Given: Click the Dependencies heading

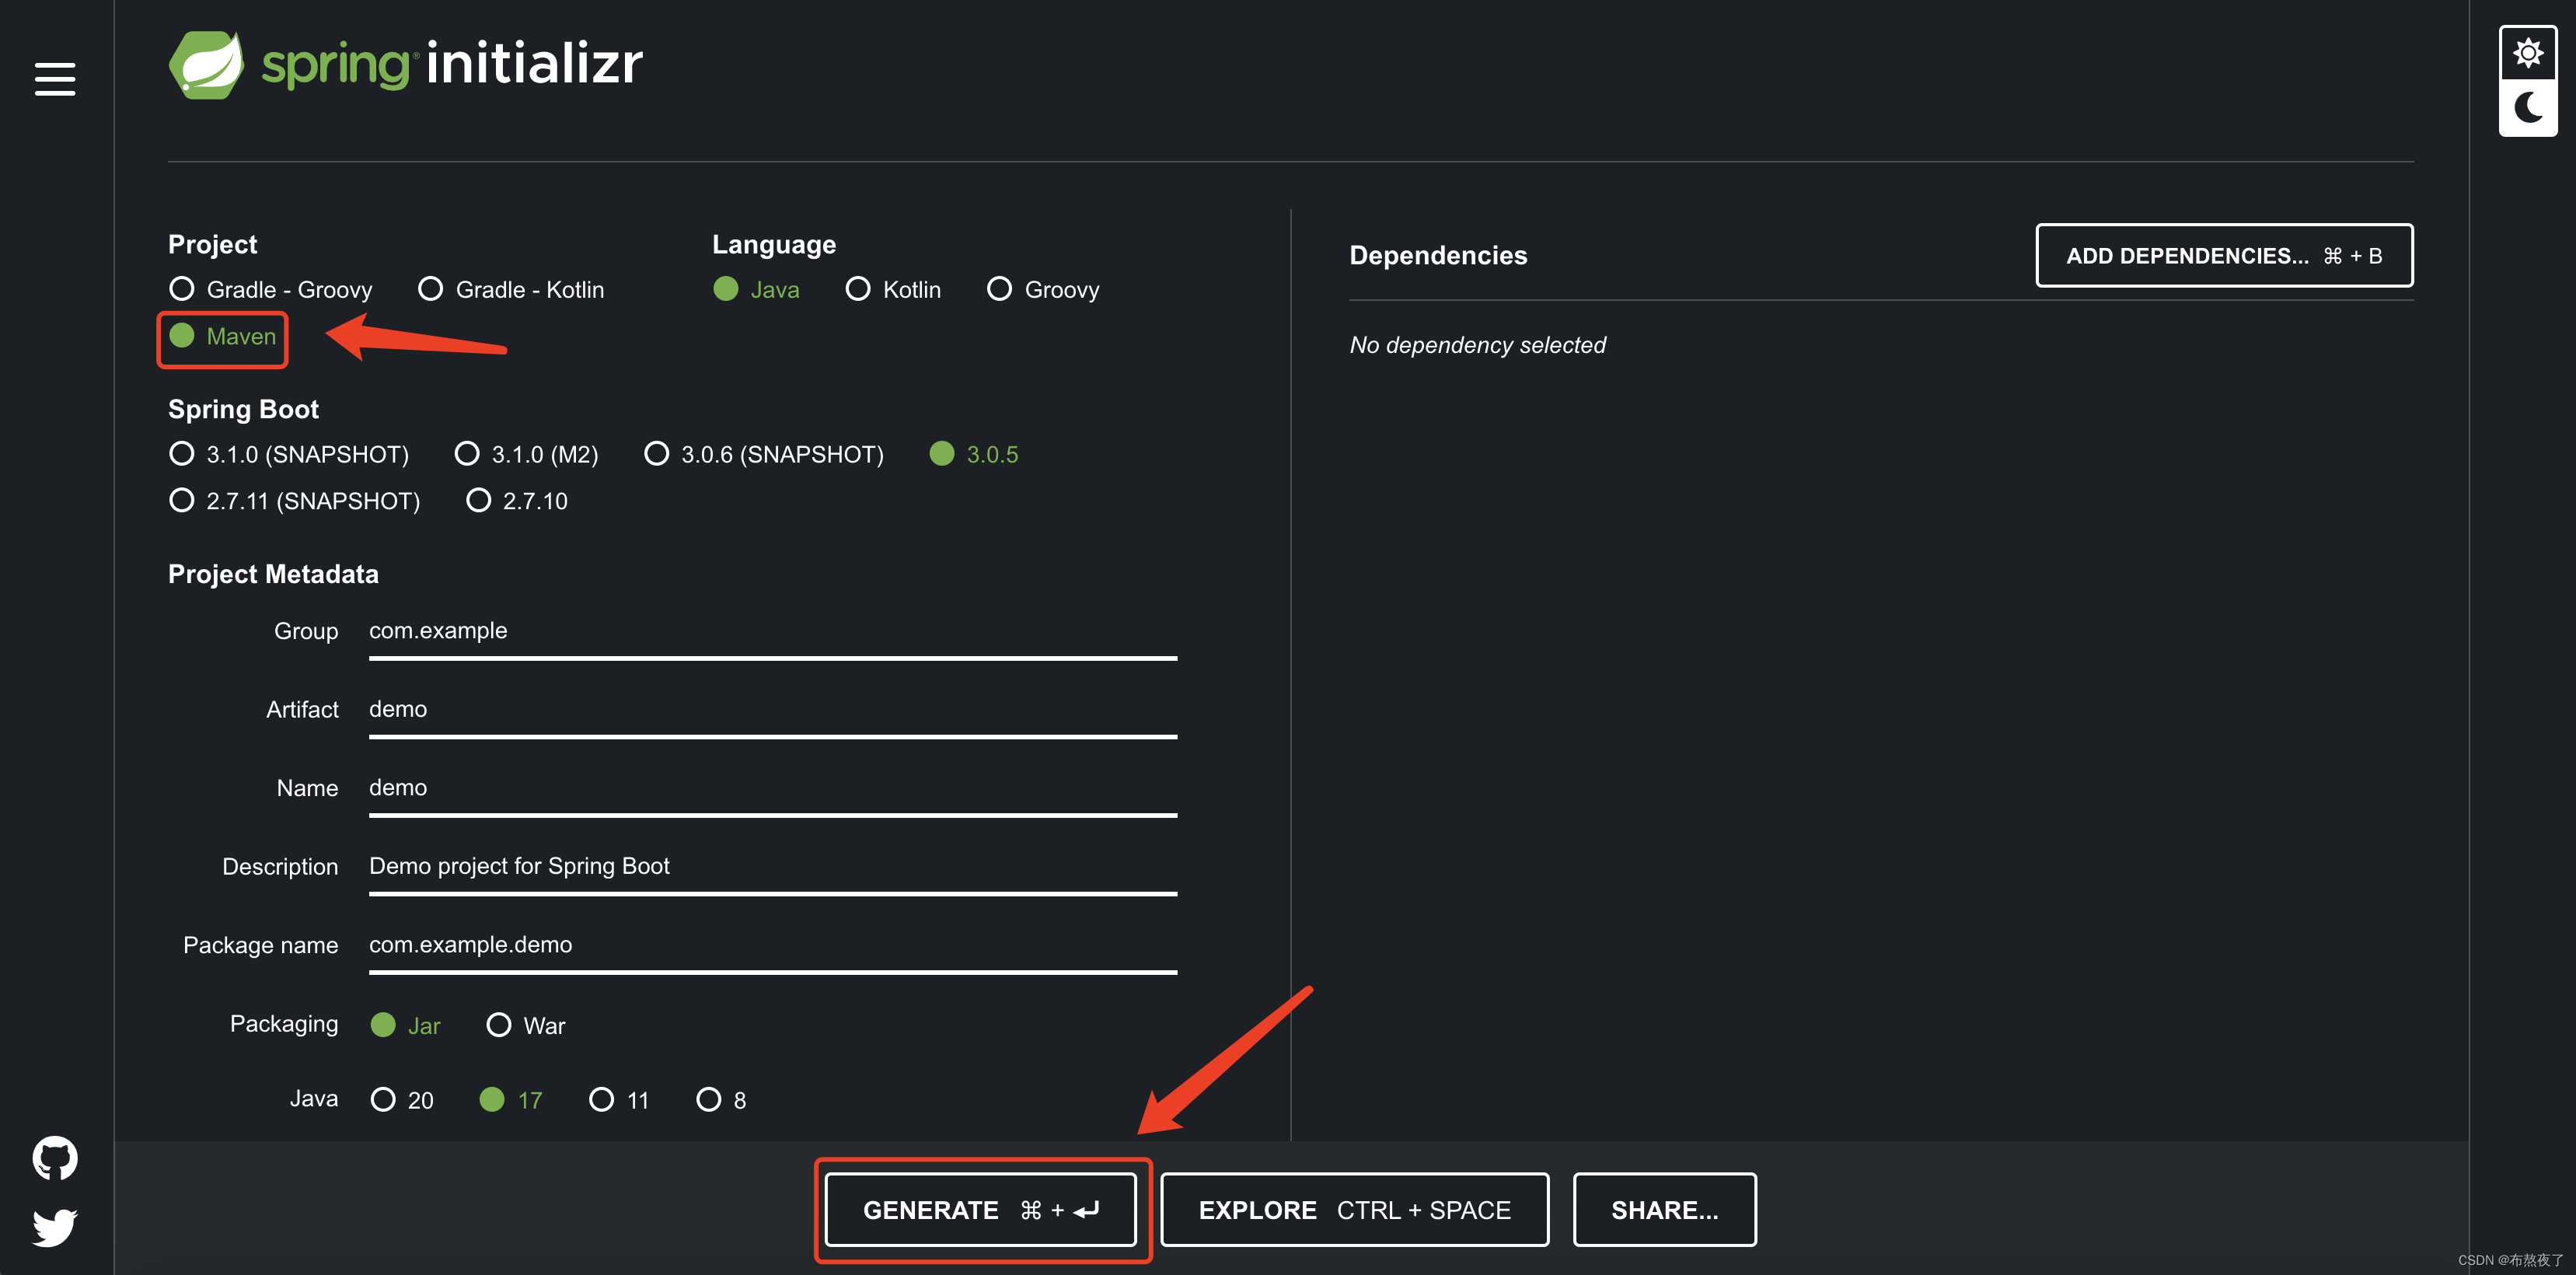Looking at the screenshot, I should (1438, 256).
